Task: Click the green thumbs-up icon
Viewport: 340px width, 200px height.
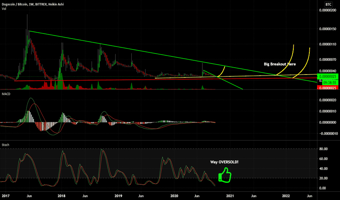Action: point(225,175)
